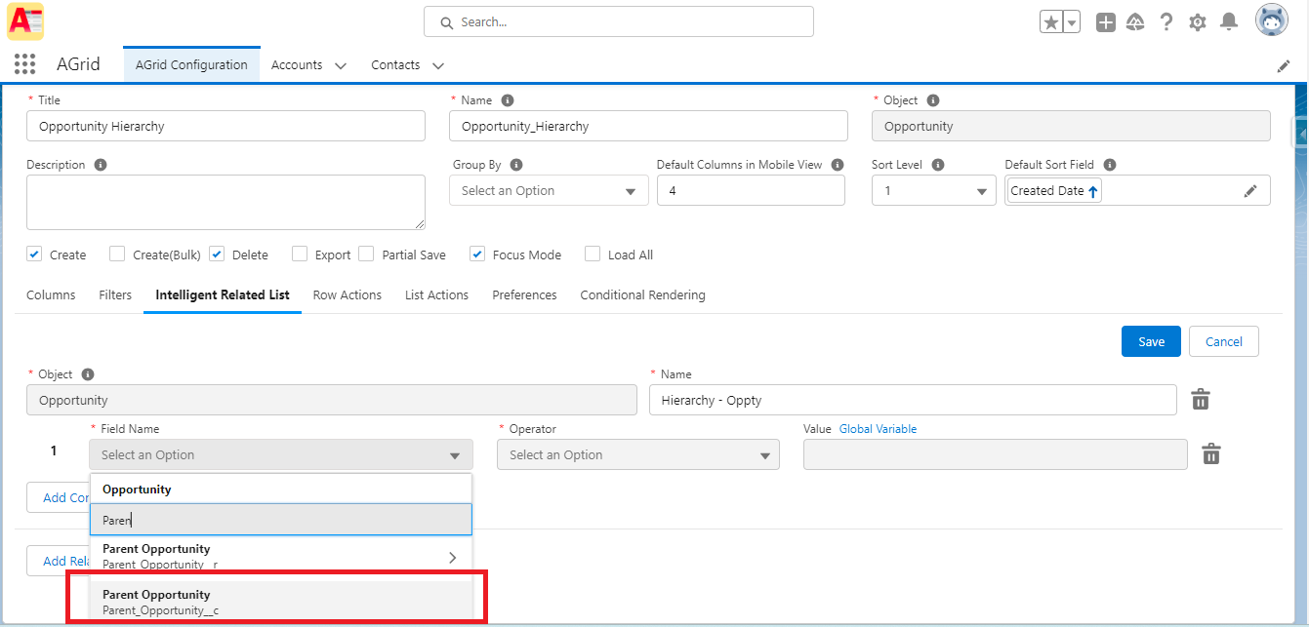Viewport: 1309px width, 627px height.
Task: Toggle Created Date sort direction arrow
Action: (1093, 192)
